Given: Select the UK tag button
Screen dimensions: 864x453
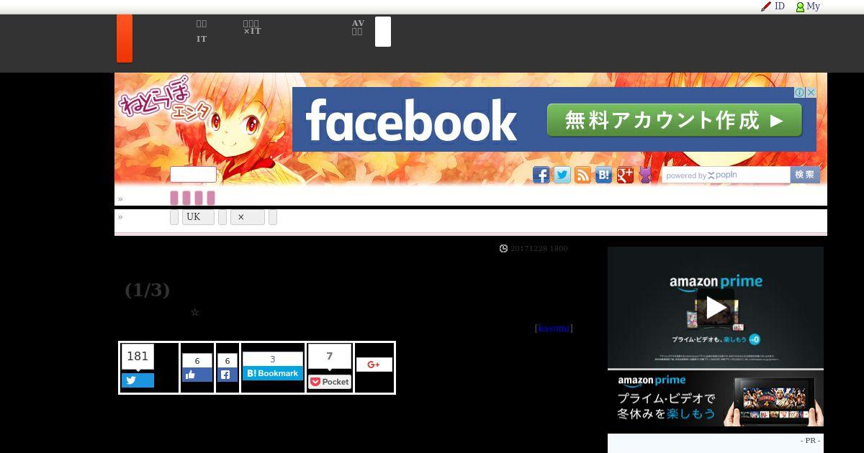Looking at the screenshot, I should click(198, 217).
